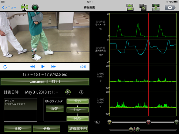179x134 pixels.
Task: Tap the date May 31, 2018 text
Action: point(42,92)
